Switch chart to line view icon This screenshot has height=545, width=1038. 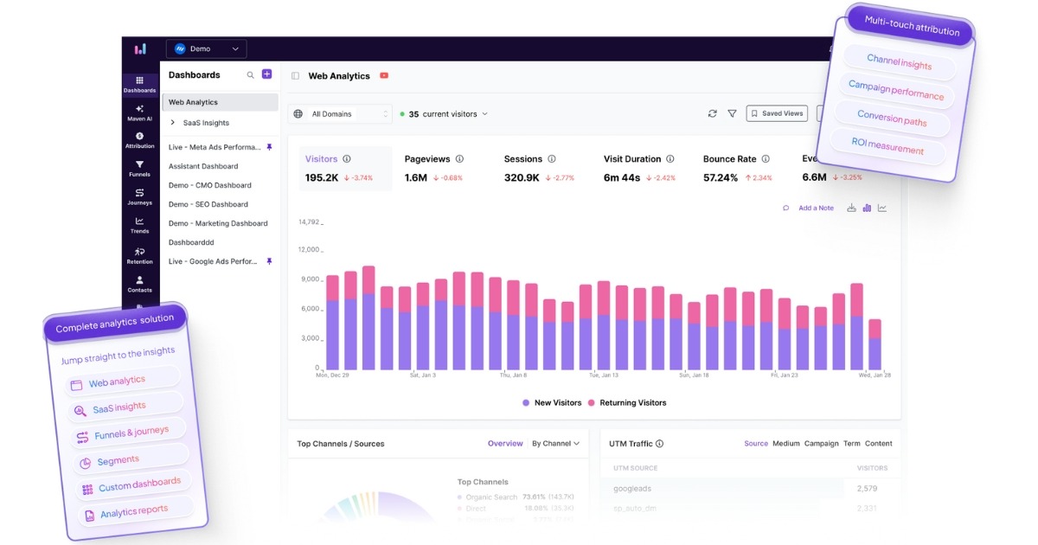pos(881,208)
